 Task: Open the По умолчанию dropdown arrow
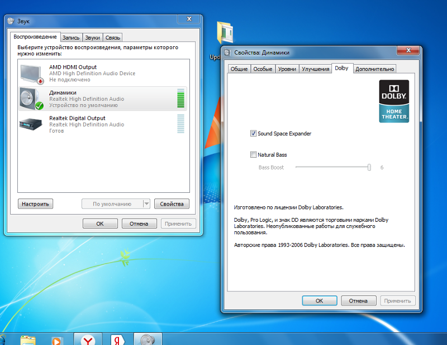coord(146,203)
